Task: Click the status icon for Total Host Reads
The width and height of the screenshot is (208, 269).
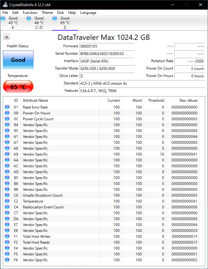Action: pos(7,242)
